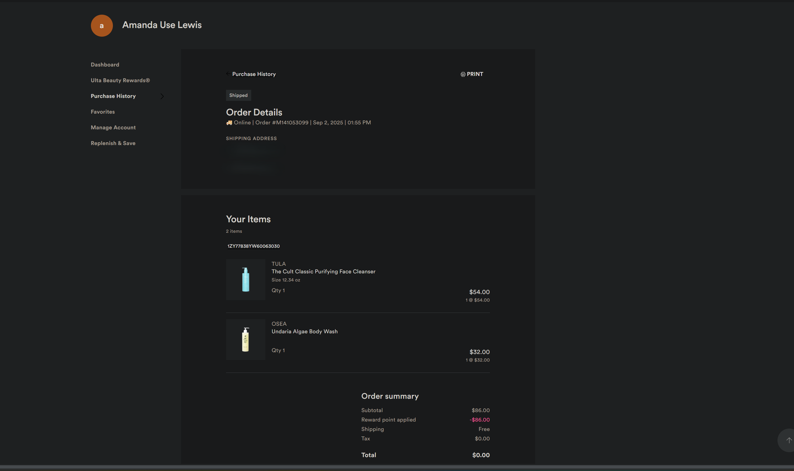
Task: Click the Shipped status badge
Action: click(238, 95)
